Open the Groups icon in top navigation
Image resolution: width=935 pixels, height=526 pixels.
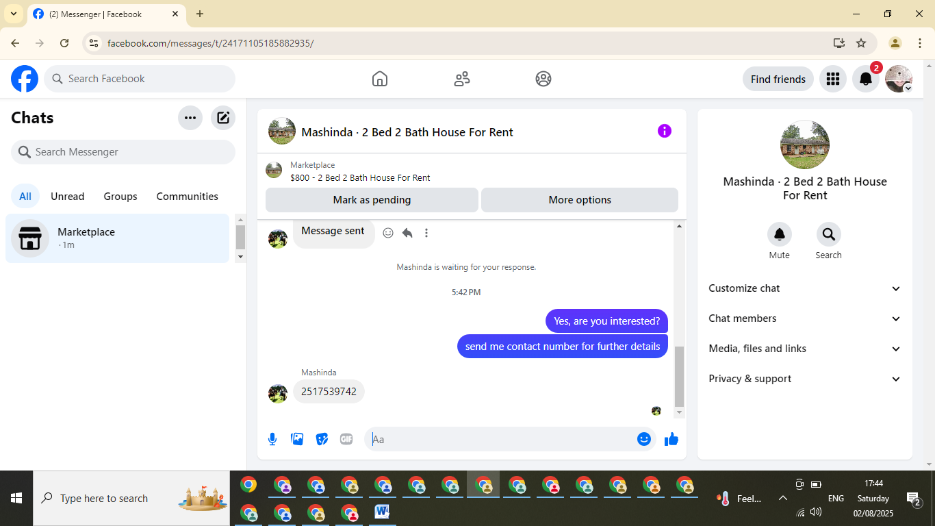coord(543,79)
